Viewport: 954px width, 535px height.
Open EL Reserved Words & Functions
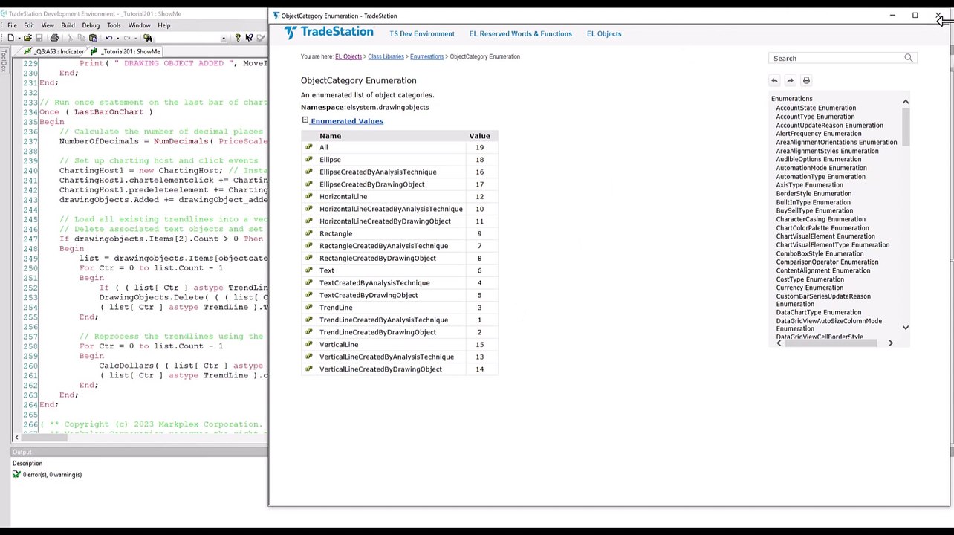point(521,33)
